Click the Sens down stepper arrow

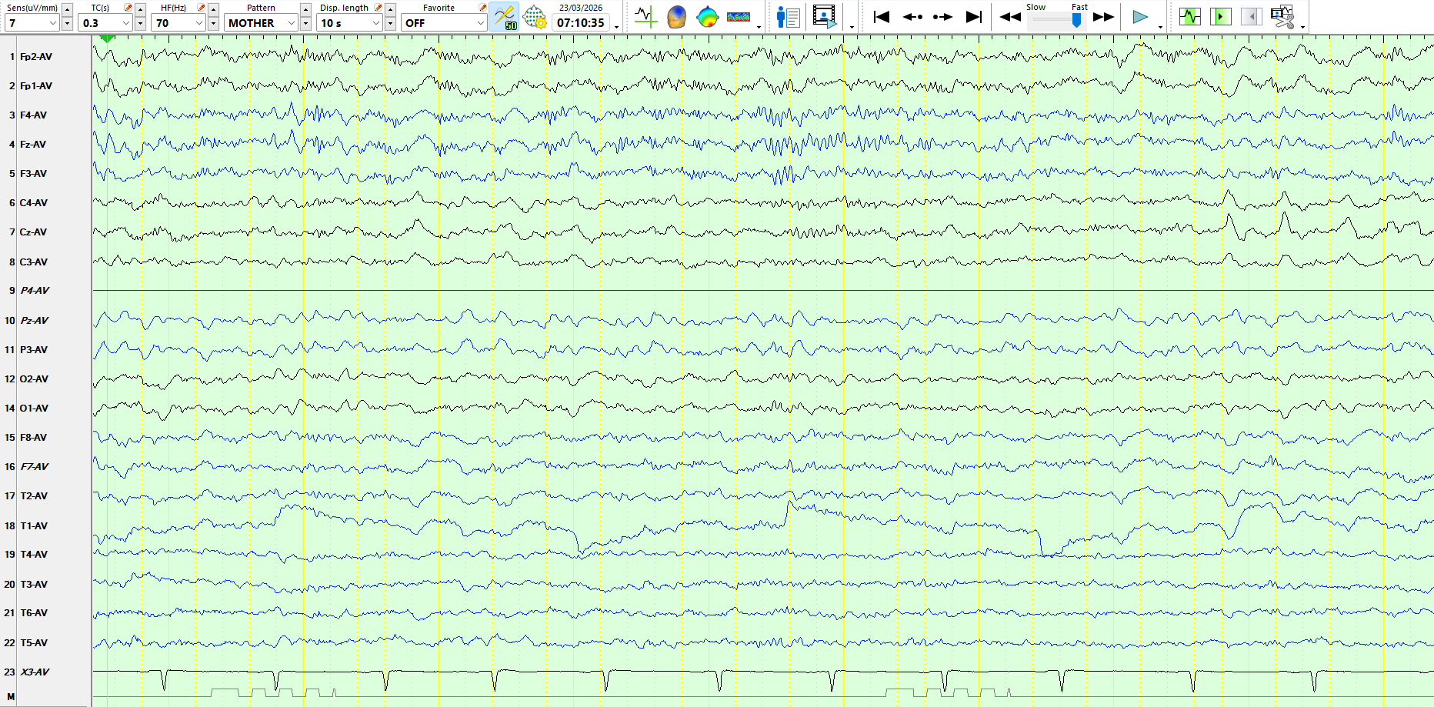tap(67, 24)
